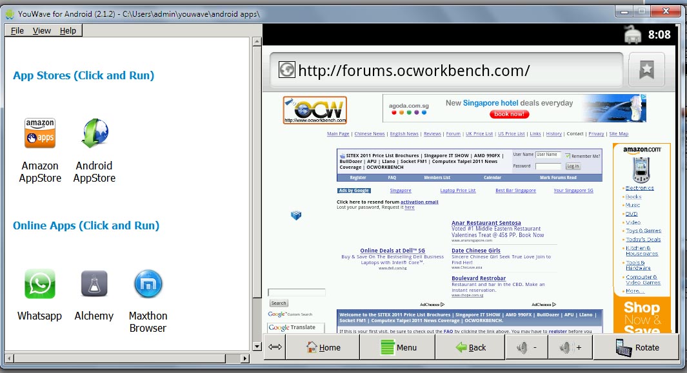Launch Maxthon Browser icon
The height and width of the screenshot is (373, 687).
(148, 284)
